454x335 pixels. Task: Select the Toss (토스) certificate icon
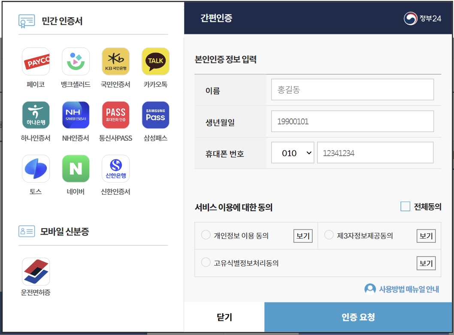tap(36, 169)
